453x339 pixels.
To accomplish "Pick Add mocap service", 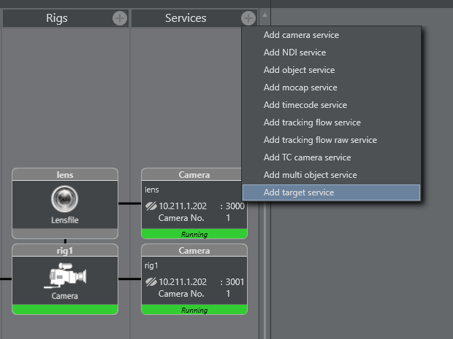I will pos(300,87).
